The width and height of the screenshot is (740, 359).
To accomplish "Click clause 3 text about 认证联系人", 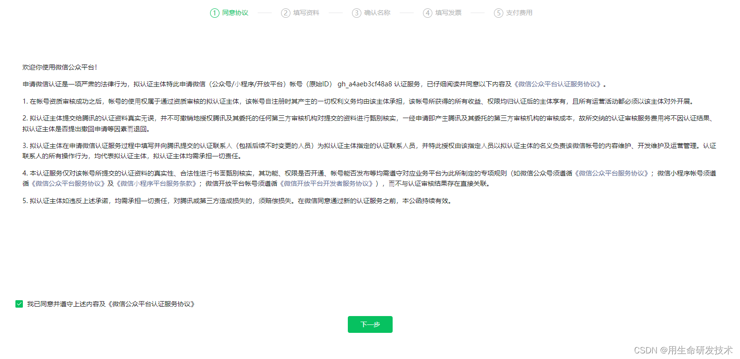I will pyautogui.click(x=369, y=151).
